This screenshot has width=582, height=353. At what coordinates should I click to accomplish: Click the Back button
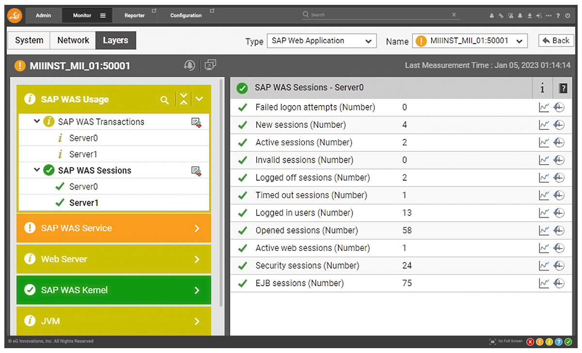tap(556, 41)
